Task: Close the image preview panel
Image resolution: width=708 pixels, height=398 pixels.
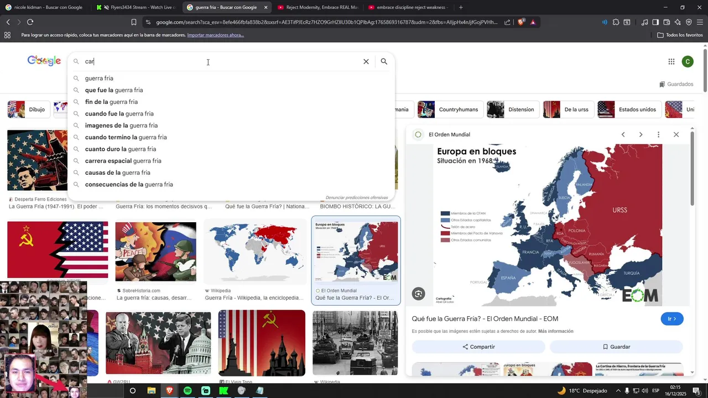Action: click(x=676, y=134)
